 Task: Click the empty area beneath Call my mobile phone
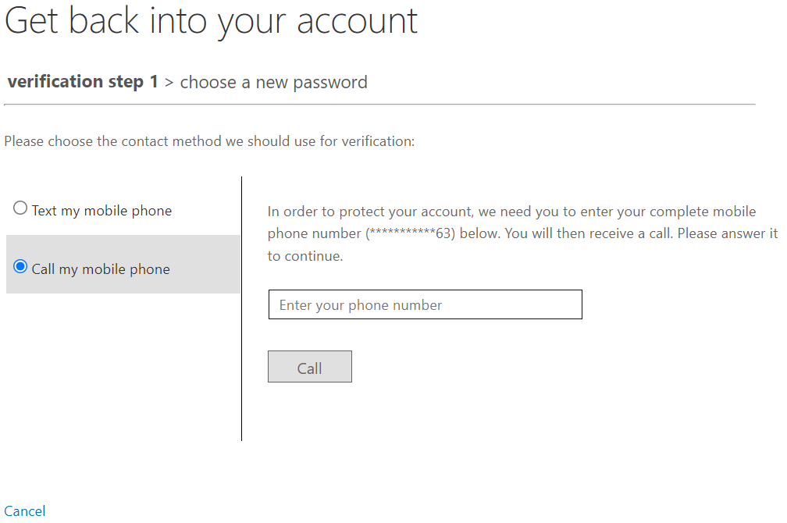coord(123,366)
